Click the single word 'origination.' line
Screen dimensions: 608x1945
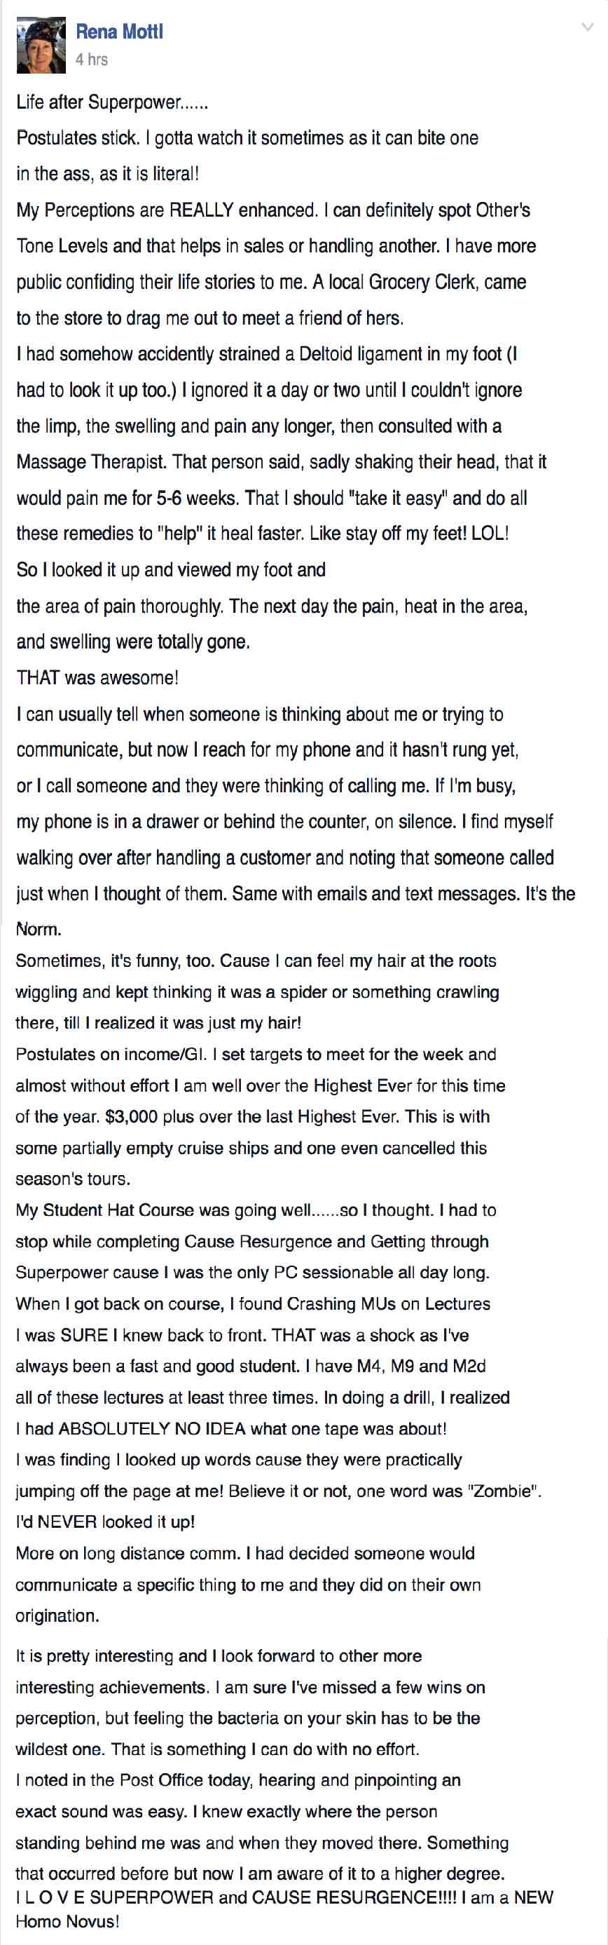57,1615
